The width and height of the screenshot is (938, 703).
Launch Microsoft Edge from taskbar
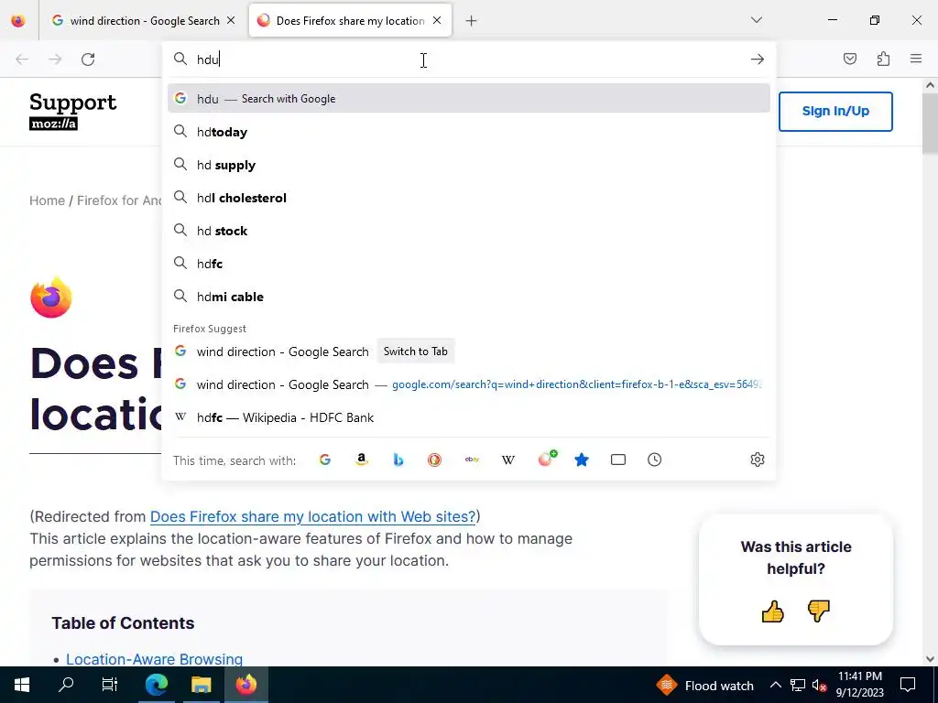pyautogui.click(x=157, y=685)
